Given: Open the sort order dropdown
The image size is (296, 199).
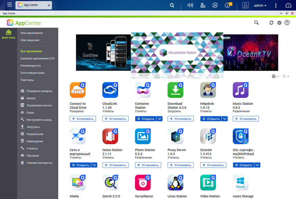Looking at the screenshot, I should 286,76.
